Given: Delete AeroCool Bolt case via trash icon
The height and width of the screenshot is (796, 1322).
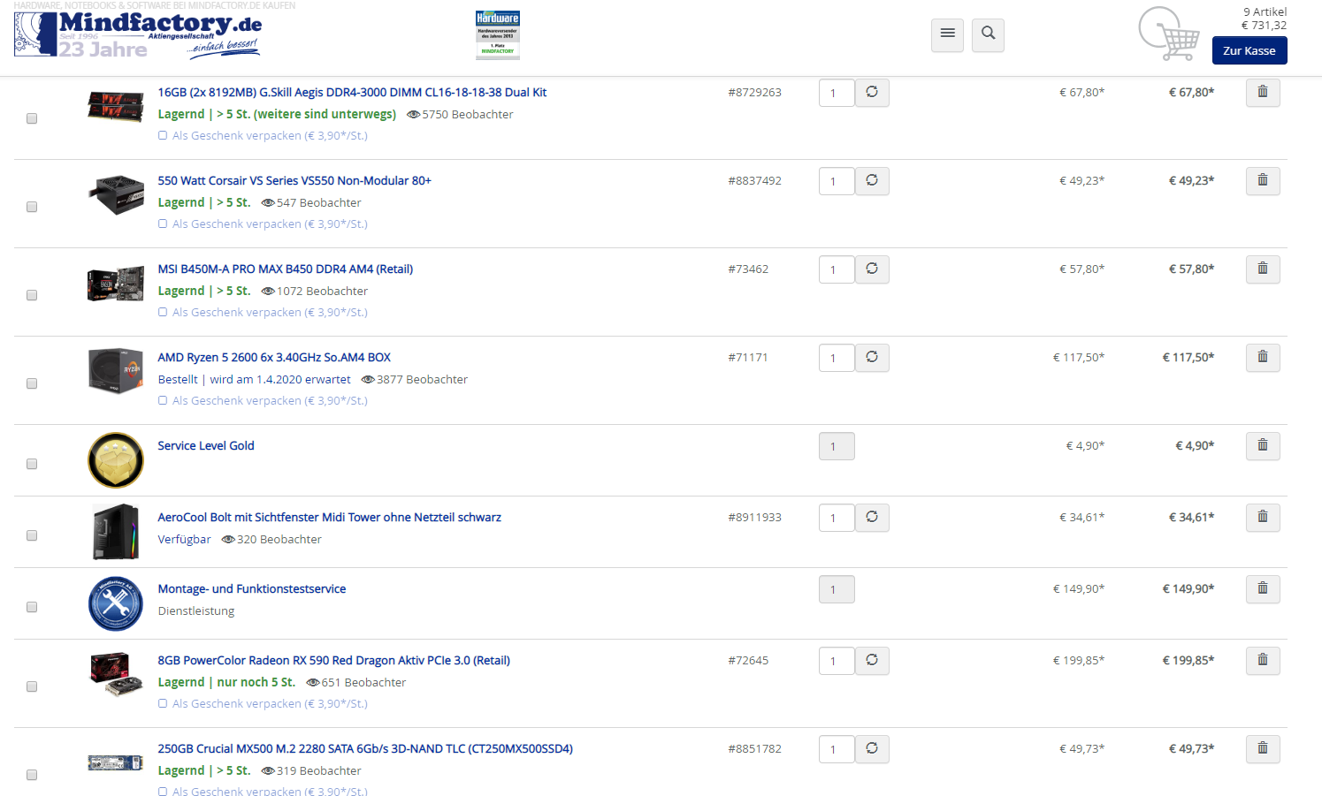Looking at the screenshot, I should pos(1263,517).
